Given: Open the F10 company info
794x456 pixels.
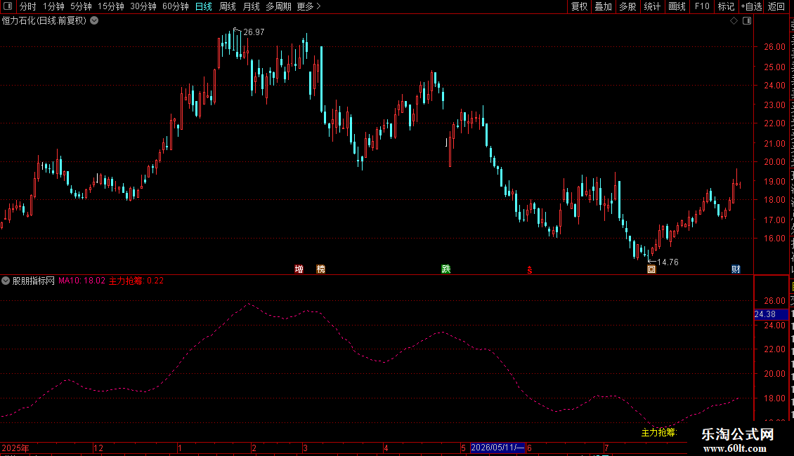Looking at the screenshot, I should 702,6.
